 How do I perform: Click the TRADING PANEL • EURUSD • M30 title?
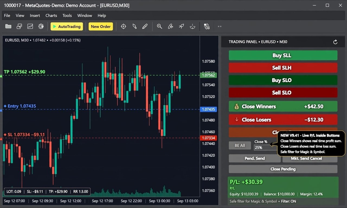pyautogui.click(x=258, y=42)
